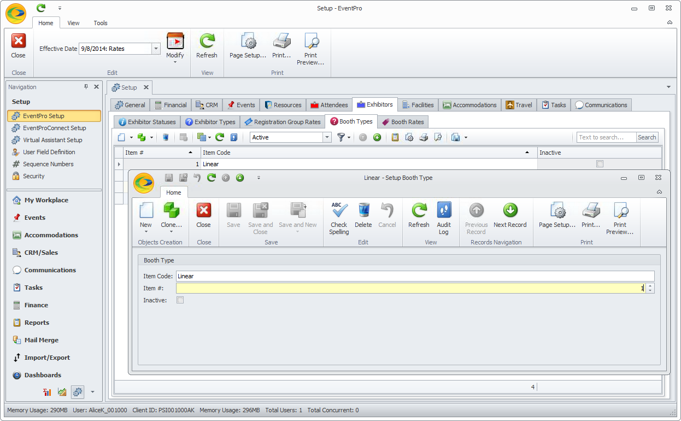This screenshot has width=681, height=421.
Task: Click the green refresh icon in Booth Types list toolbar
Action: 220,137
